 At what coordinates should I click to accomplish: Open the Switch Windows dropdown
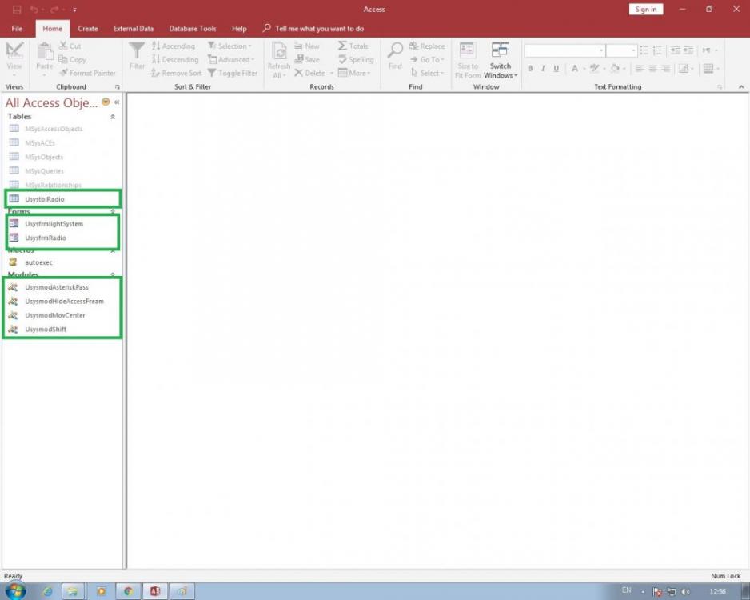coord(501,60)
